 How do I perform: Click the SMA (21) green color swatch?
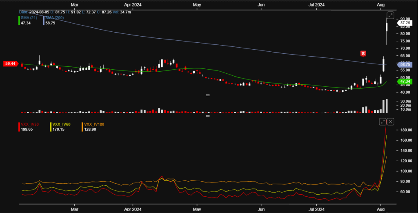[19, 20]
